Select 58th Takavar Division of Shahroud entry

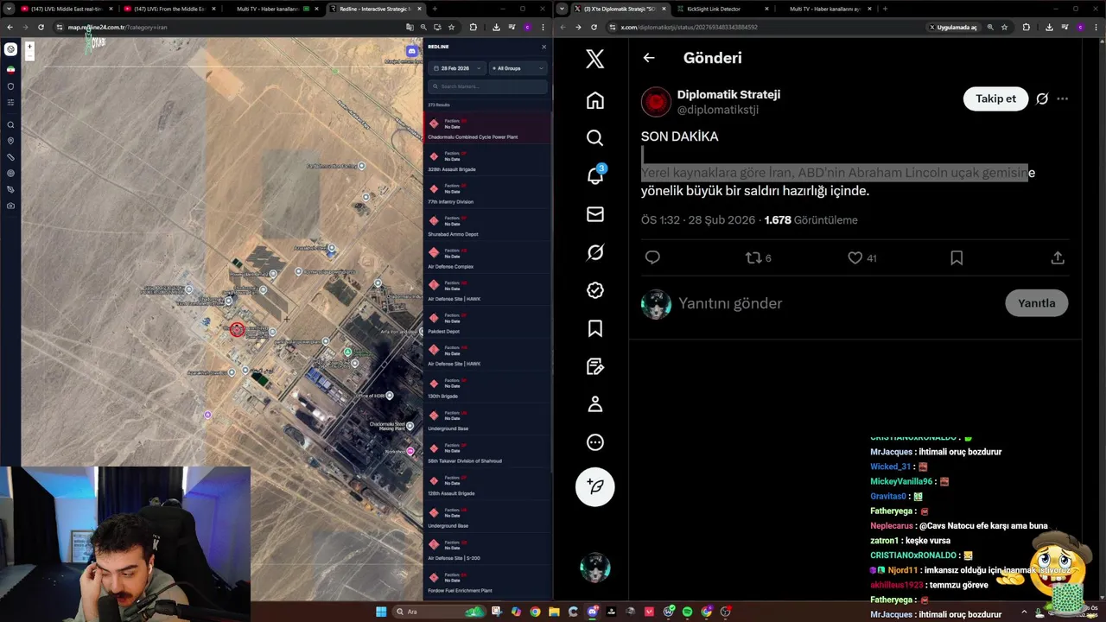coord(488,454)
